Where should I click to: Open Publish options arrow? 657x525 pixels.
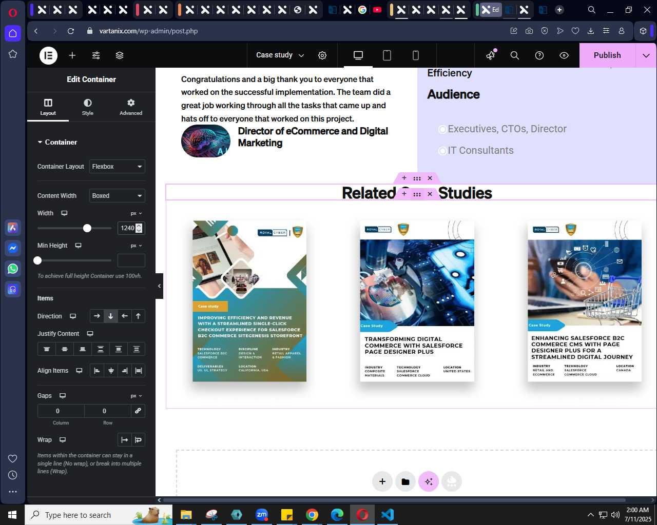tap(646, 55)
